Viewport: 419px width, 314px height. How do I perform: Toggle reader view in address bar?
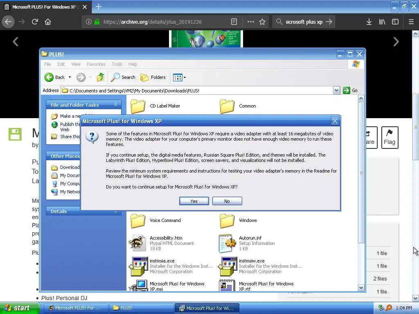(234, 22)
